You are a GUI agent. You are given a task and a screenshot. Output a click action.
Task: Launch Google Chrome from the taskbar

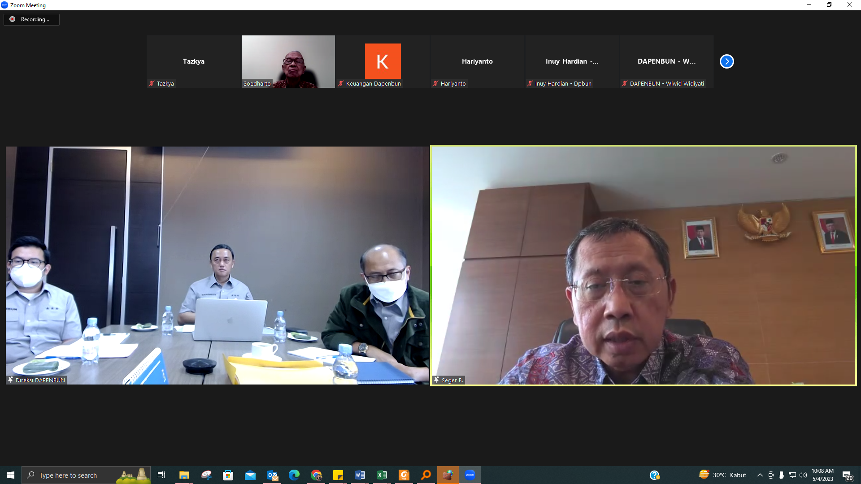tap(316, 475)
